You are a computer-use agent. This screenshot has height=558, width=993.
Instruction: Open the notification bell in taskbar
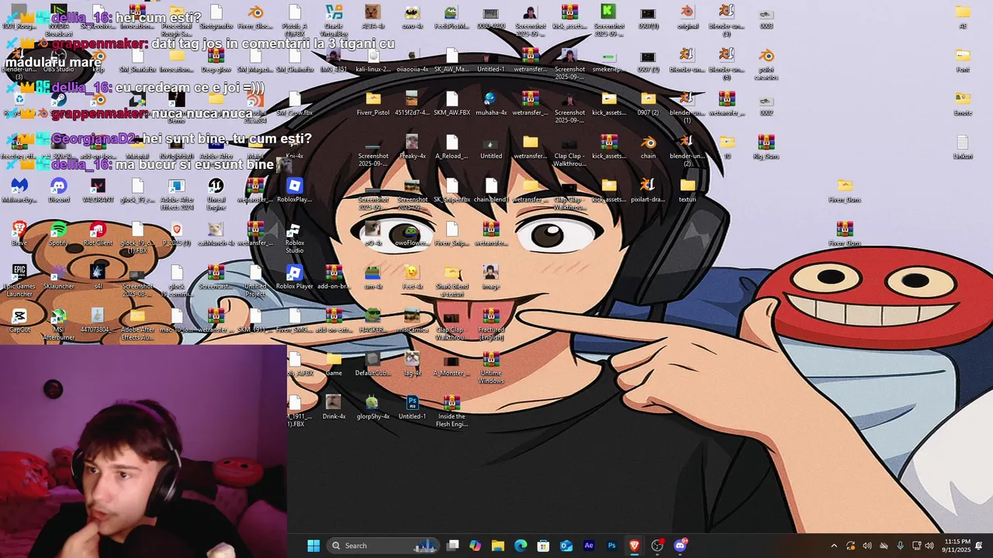979,546
